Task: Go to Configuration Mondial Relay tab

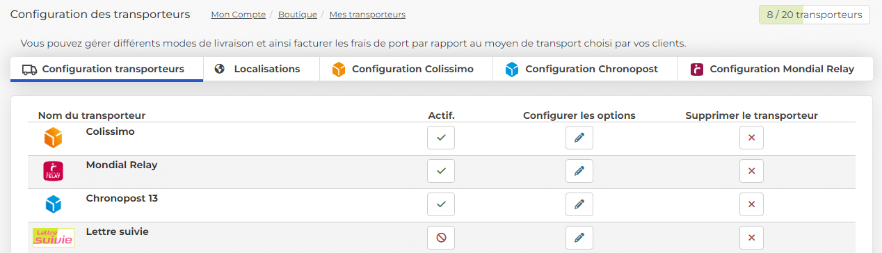Action: click(x=775, y=70)
